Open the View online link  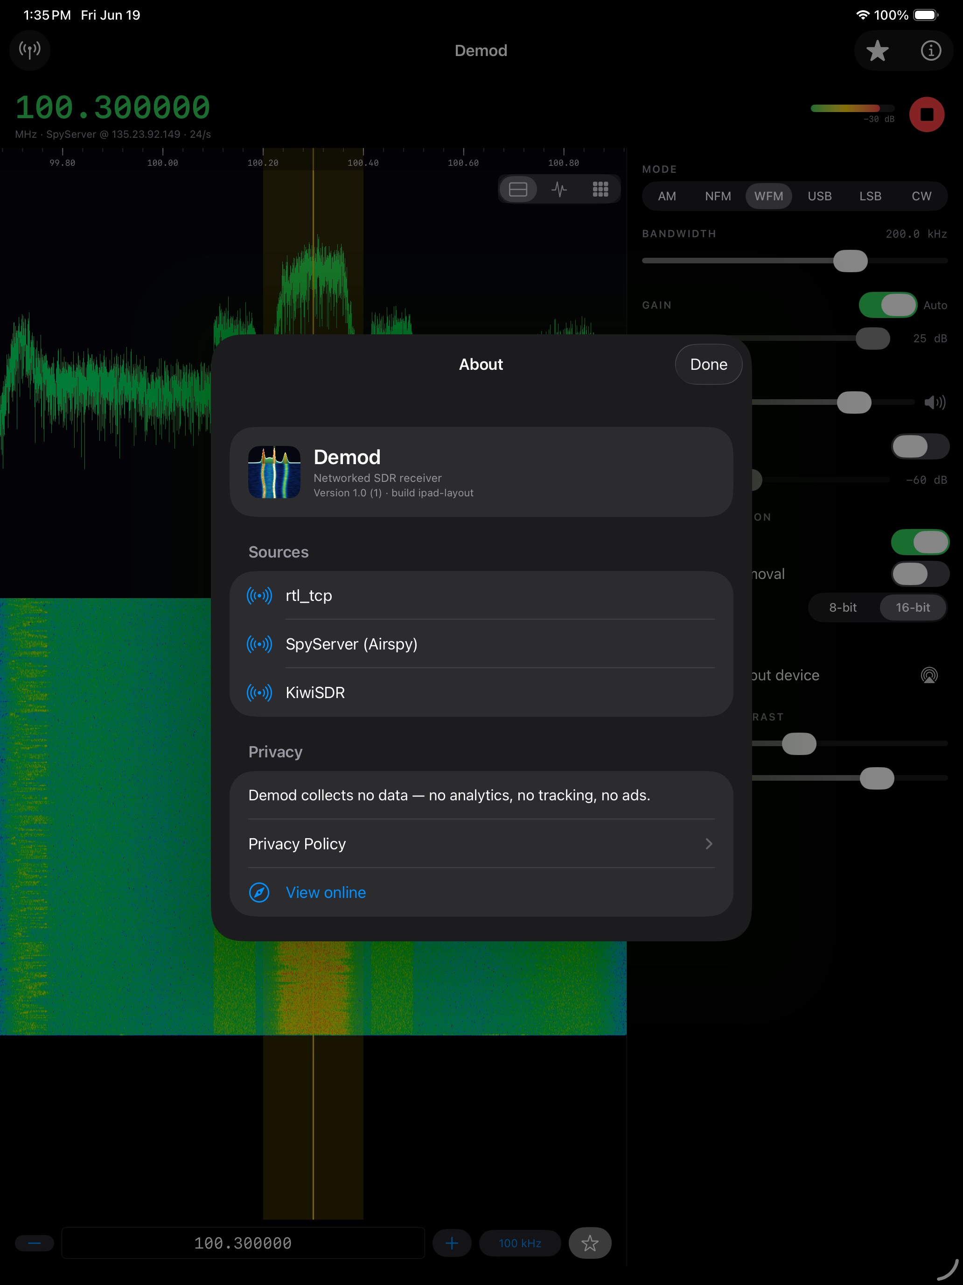point(326,892)
